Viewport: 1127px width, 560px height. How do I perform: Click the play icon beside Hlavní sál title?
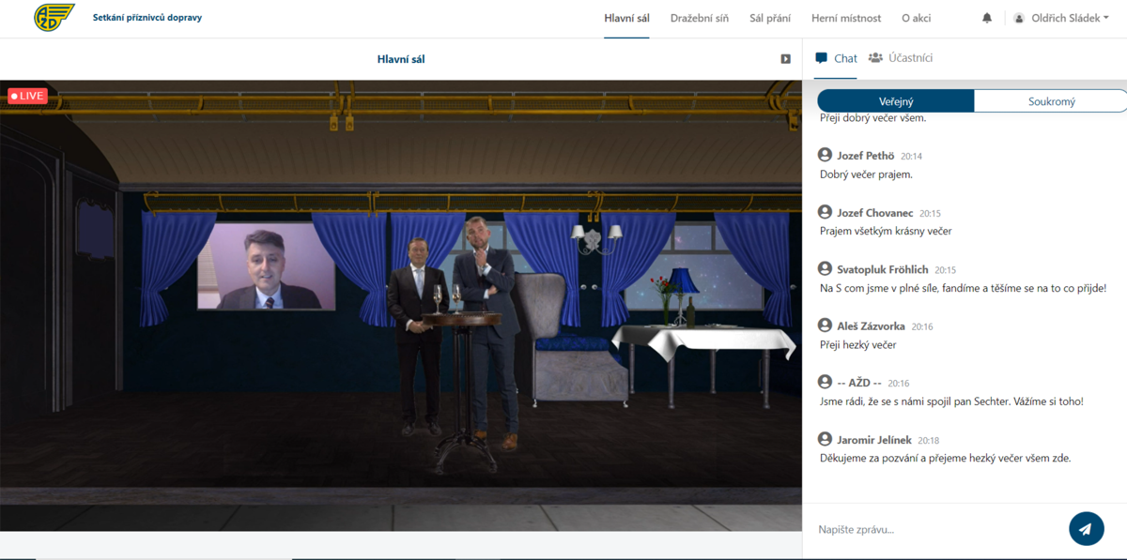[786, 59]
